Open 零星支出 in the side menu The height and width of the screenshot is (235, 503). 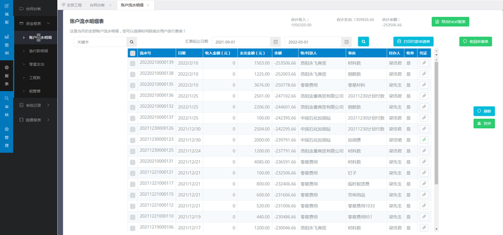tap(37, 65)
